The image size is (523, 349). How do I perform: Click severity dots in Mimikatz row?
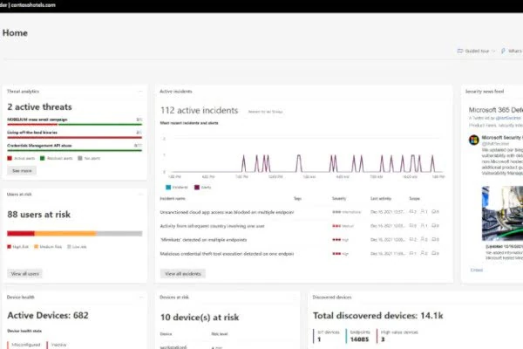pyautogui.click(x=336, y=240)
